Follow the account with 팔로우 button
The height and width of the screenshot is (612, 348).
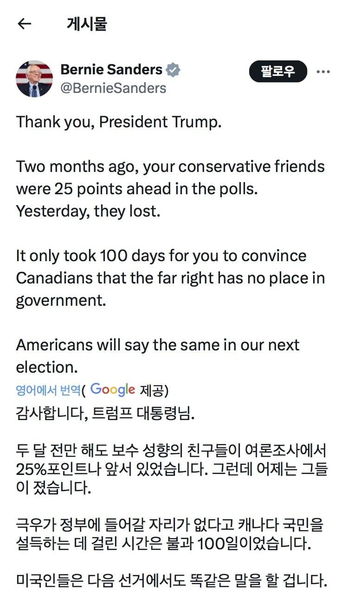pos(278,72)
